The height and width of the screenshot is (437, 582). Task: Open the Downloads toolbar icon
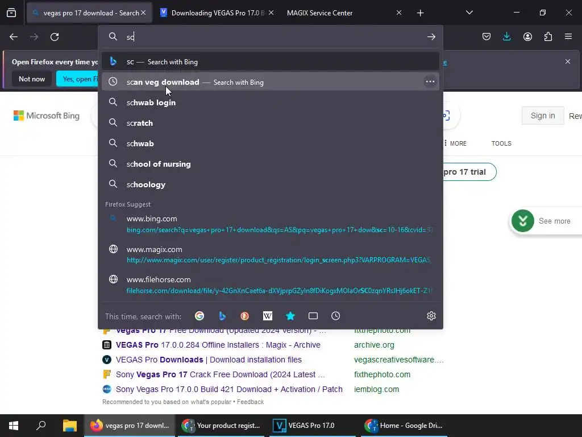click(x=506, y=36)
